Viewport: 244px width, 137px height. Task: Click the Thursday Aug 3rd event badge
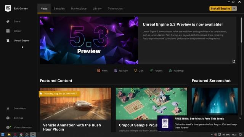pos(59,94)
